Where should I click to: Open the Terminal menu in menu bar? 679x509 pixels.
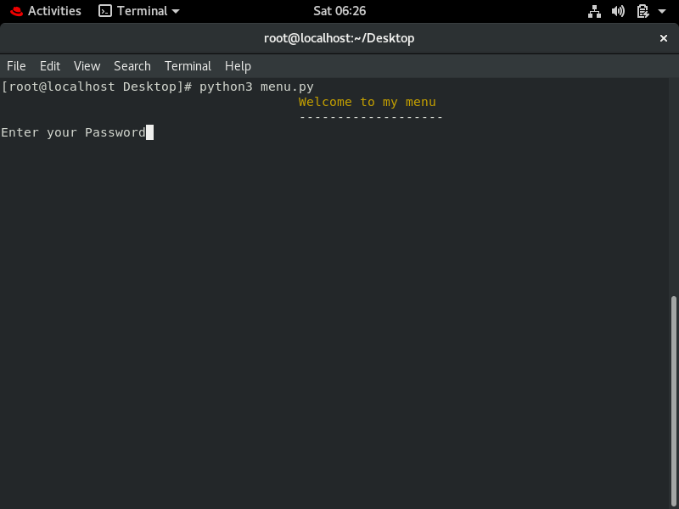click(x=188, y=66)
